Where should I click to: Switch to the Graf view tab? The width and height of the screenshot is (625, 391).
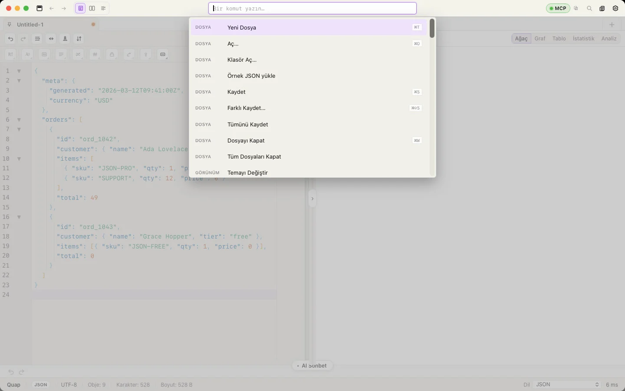[540, 39]
